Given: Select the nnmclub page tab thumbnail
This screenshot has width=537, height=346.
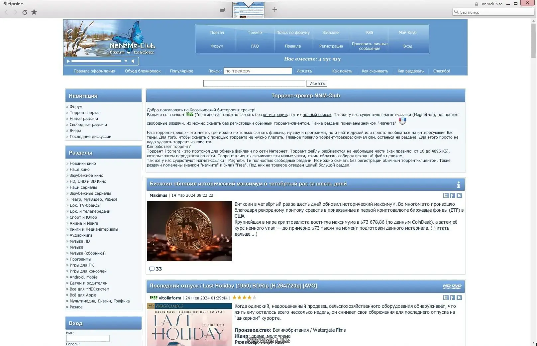Looking at the screenshot, I should [249, 10].
